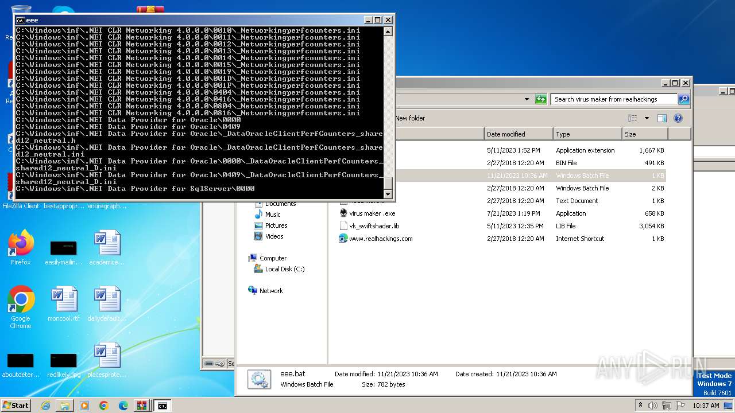Click the cmd vertical scrollbar thumb
The height and width of the screenshot is (413, 735).
tap(388, 184)
